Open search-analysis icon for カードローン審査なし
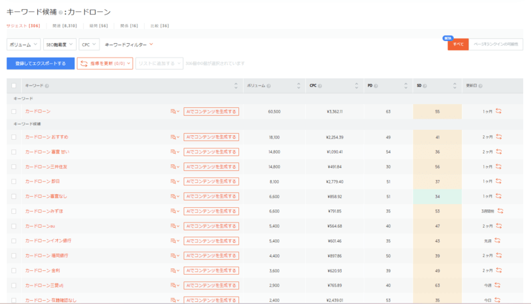The image size is (531, 304). (175, 196)
